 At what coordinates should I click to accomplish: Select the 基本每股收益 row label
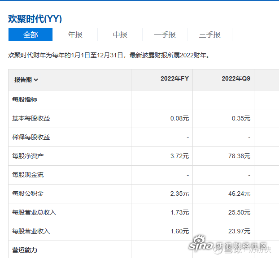point(31,118)
